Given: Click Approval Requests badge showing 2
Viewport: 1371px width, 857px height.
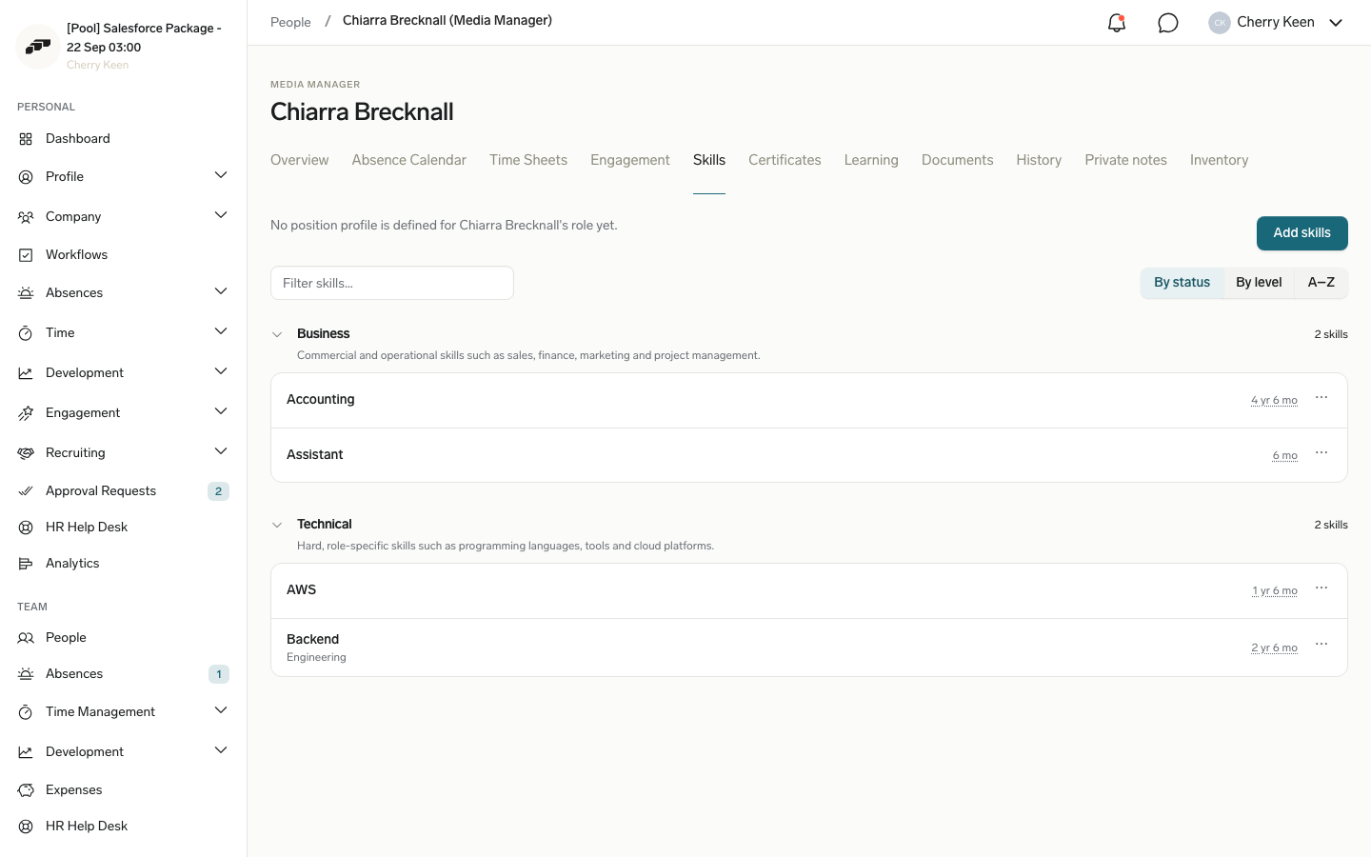Looking at the screenshot, I should click(218, 491).
